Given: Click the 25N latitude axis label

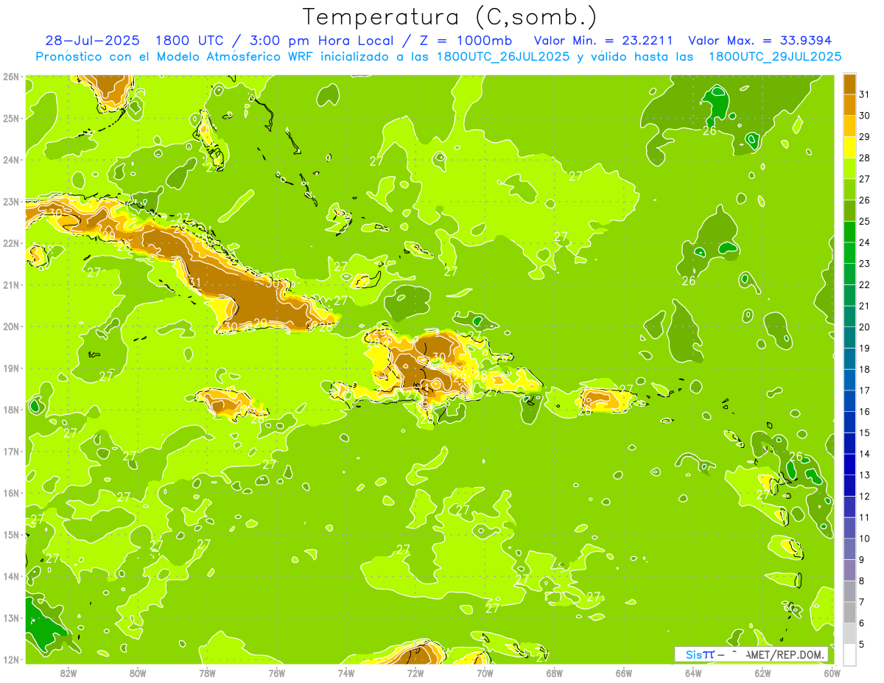Looking at the screenshot, I should click(x=11, y=118).
